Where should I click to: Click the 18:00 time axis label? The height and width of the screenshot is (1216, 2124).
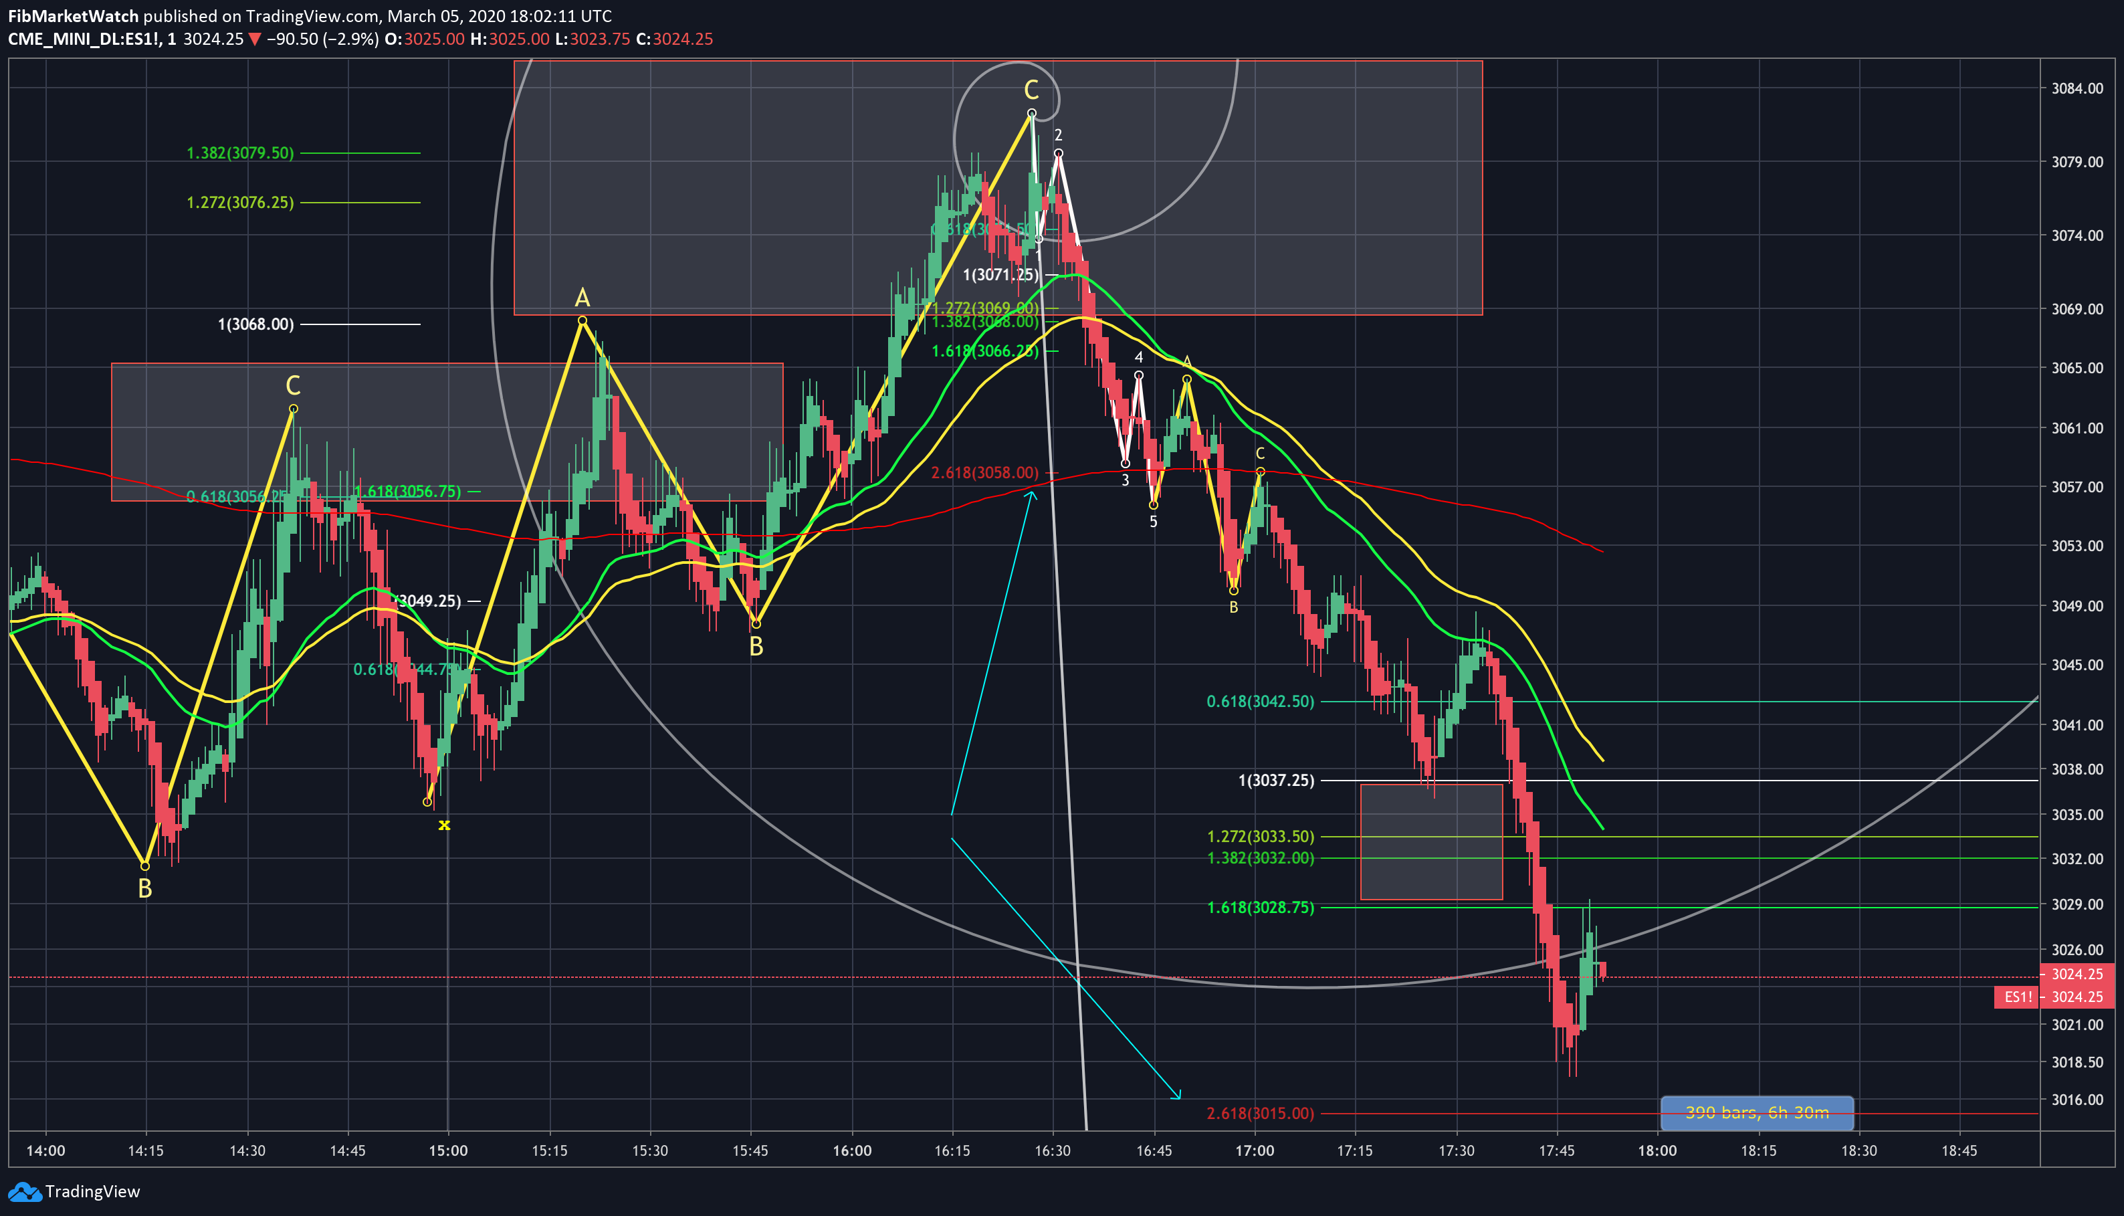point(1657,1151)
